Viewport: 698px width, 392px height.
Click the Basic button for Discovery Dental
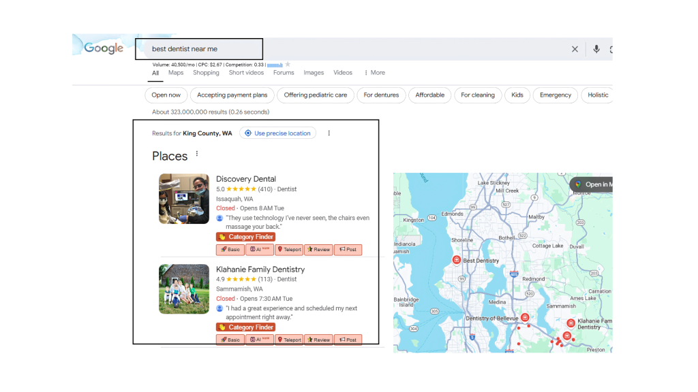coord(230,249)
